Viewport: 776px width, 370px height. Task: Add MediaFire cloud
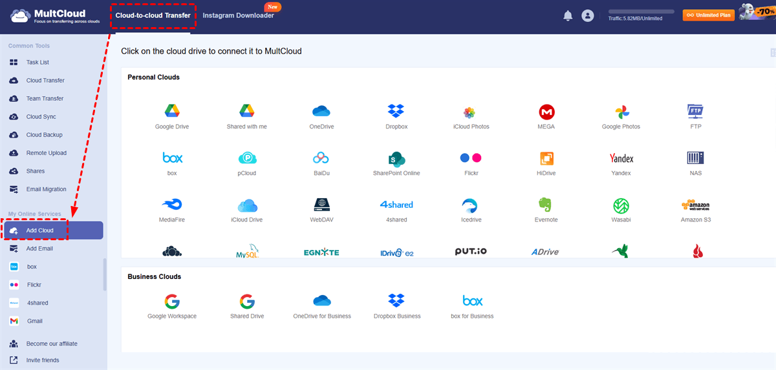(x=172, y=210)
